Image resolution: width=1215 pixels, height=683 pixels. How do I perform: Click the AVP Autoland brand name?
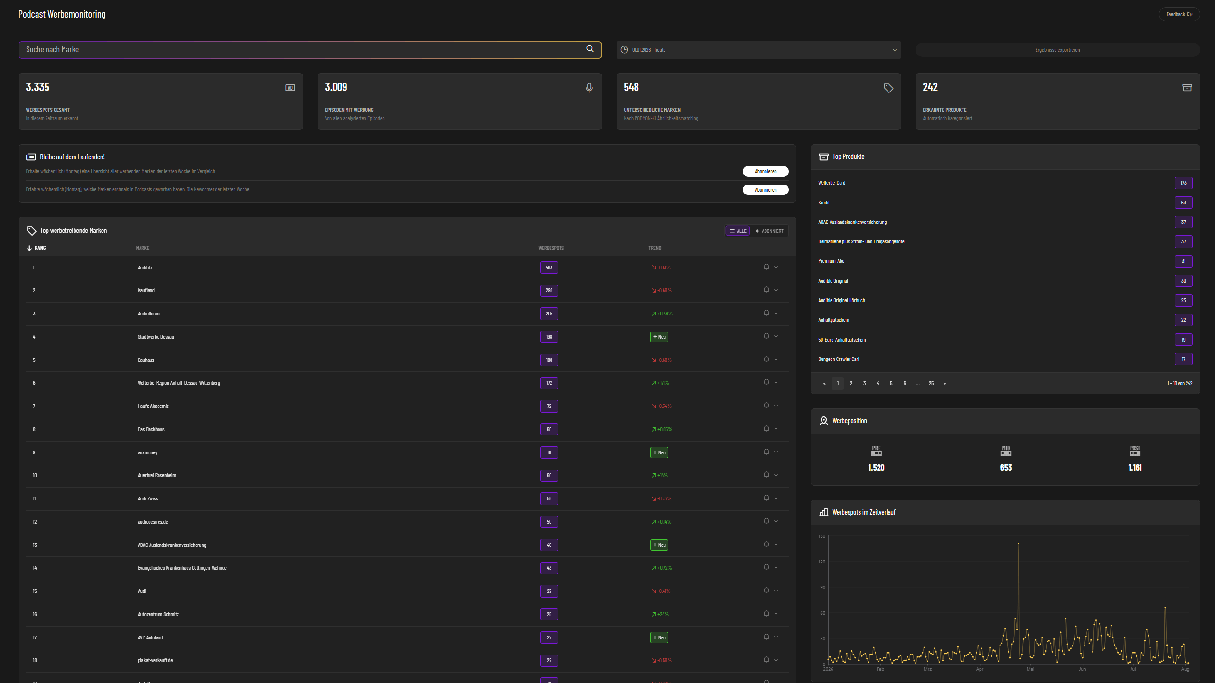point(150,637)
